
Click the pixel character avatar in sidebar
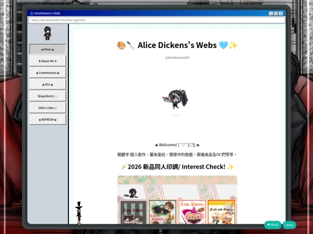48,34
